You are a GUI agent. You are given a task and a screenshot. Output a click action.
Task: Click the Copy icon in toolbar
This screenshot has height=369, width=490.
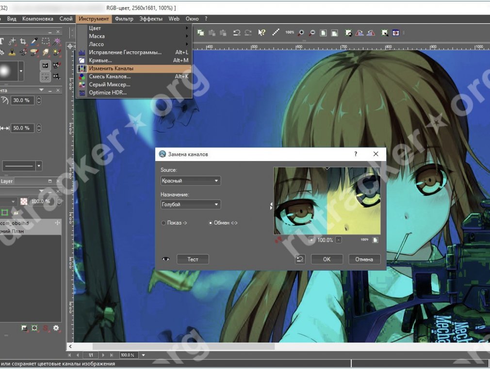coord(201,32)
